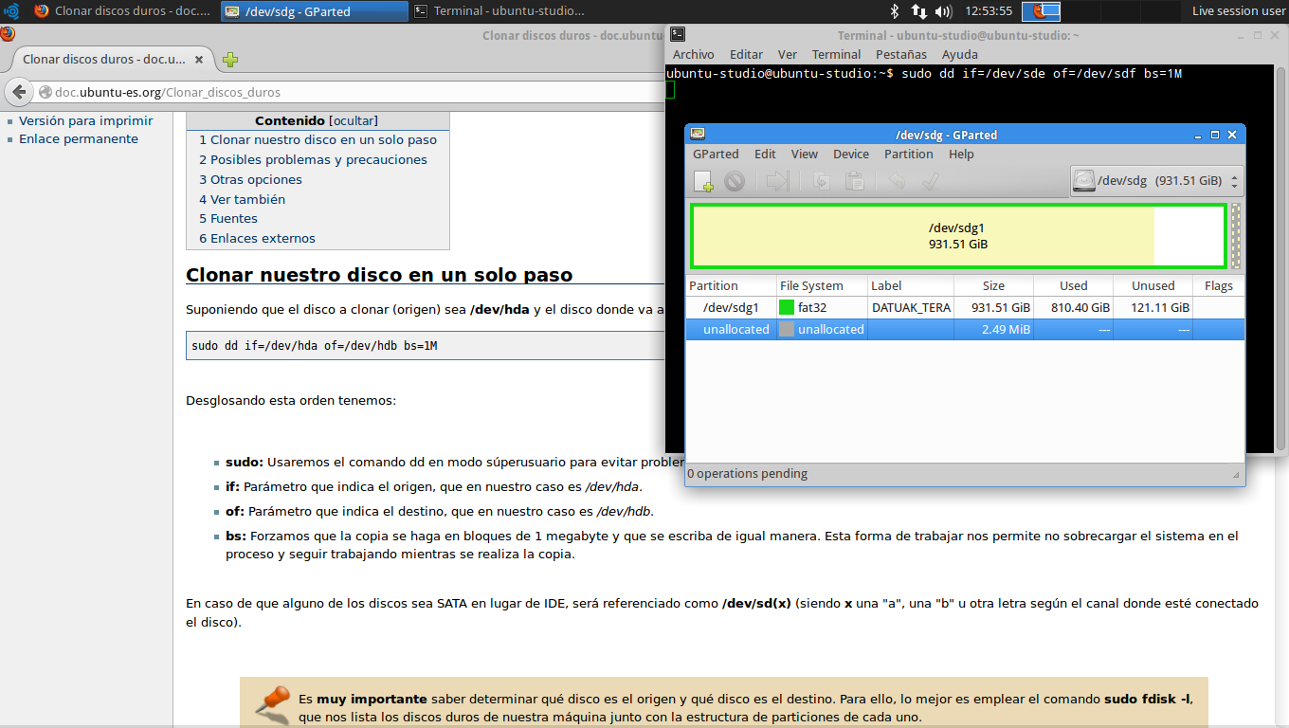Open the Pestañas menu in Terminal

point(900,54)
